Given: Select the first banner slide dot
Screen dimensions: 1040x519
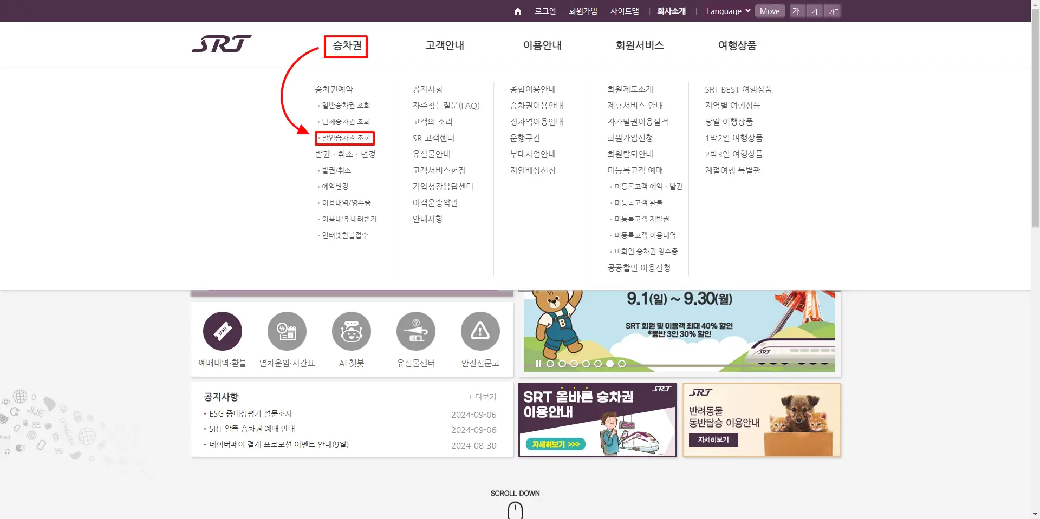Looking at the screenshot, I should point(550,364).
